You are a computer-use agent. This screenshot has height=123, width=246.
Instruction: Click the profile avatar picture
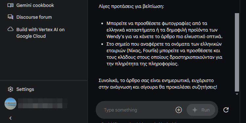coord(10,104)
